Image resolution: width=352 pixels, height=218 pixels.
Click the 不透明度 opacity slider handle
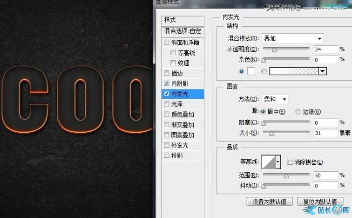274,50
